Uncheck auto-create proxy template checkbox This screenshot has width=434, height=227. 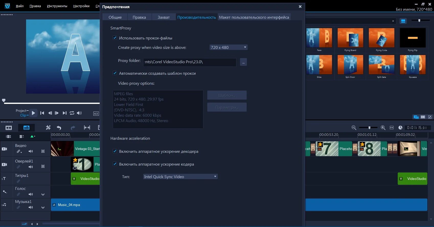115,73
